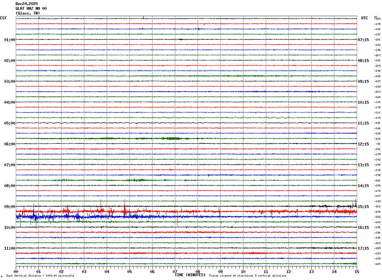This screenshot has height=280, width=382.
Task: Pick the 11:00 CST row label
Action: (x=9, y=248)
